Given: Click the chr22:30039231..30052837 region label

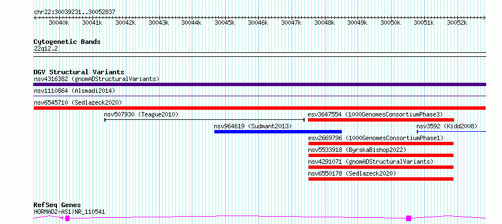Looking at the screenshot, I should pos(74,12).
